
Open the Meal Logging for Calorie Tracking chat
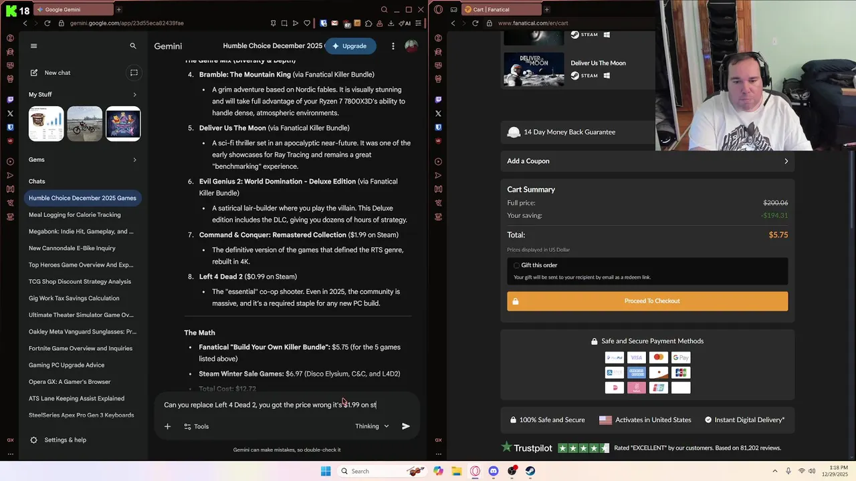(x=75, y=214)
